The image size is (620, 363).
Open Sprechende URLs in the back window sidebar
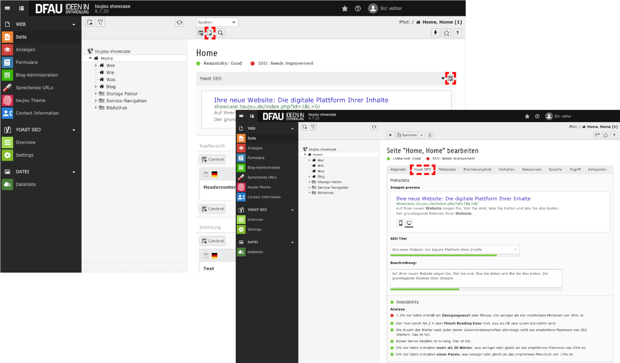pyautogui.click(x=40, y=87)
